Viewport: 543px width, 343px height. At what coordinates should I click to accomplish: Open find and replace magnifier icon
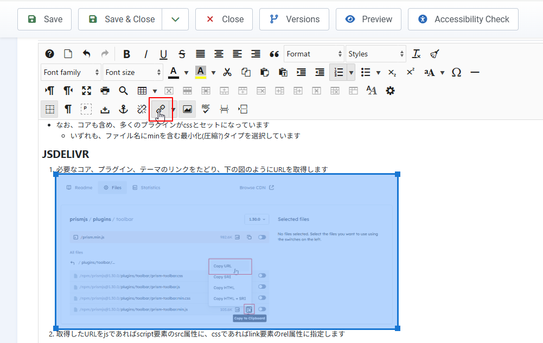[x=123, y=91]
